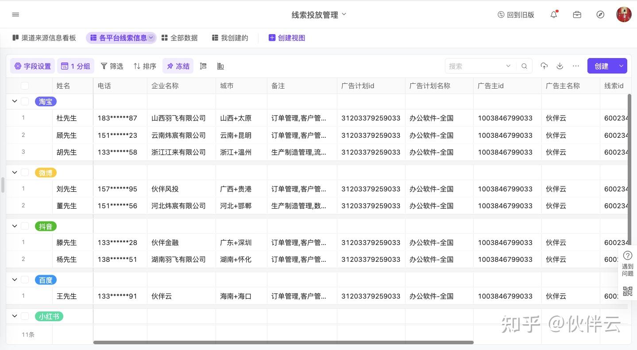Image resolution: width=637 pixels, height=350 pixels.
Task: Collapse the 小红书 group
Action: coord(14,316)
